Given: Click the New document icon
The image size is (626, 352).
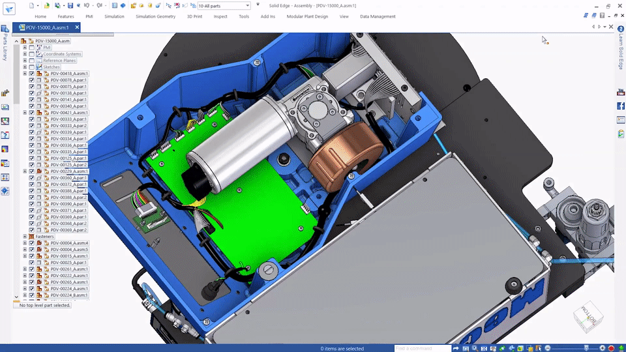Looking at the screenshot, I should [31, 6].
